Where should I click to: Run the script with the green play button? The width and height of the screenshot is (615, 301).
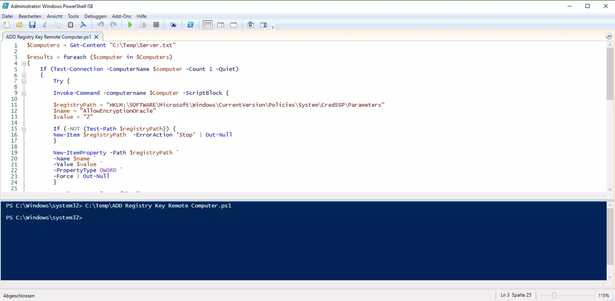point(130,25)
